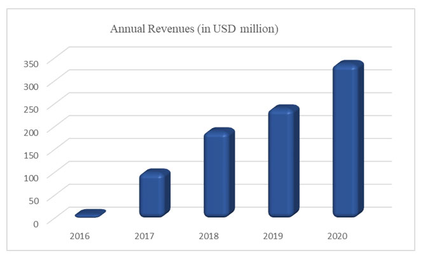Select the 2018 revenue bar
The width and height of the screenshot is (421, 258).
(219, 172)
